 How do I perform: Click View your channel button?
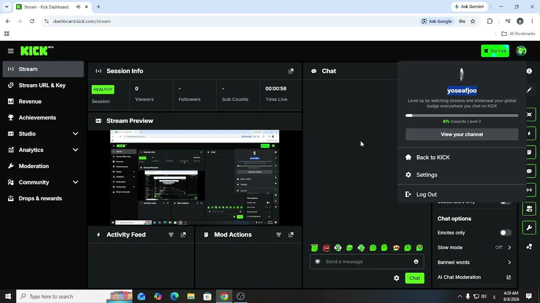coord(462,134)
